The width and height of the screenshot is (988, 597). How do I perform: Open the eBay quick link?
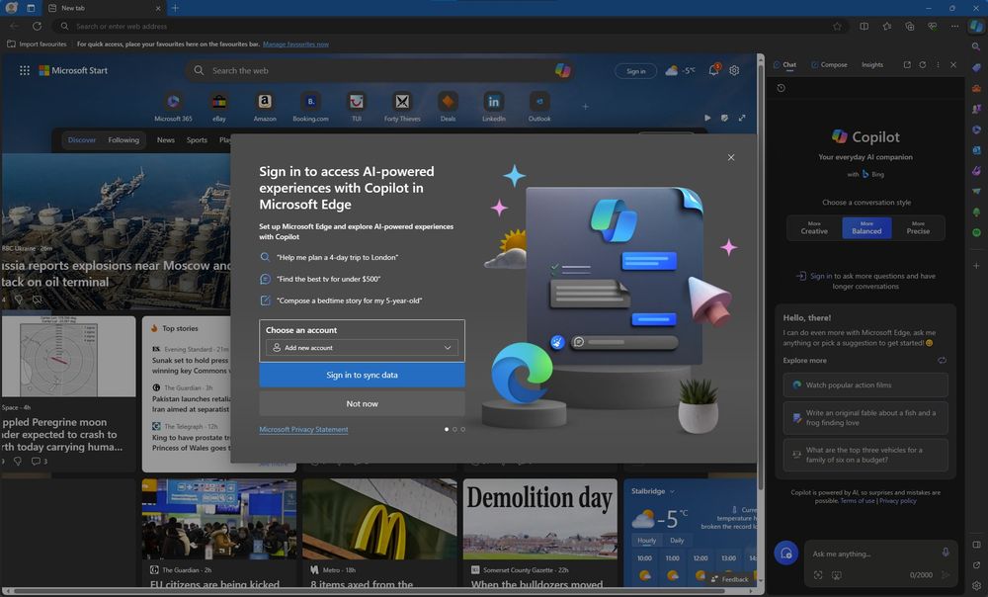tap(219, 107)
